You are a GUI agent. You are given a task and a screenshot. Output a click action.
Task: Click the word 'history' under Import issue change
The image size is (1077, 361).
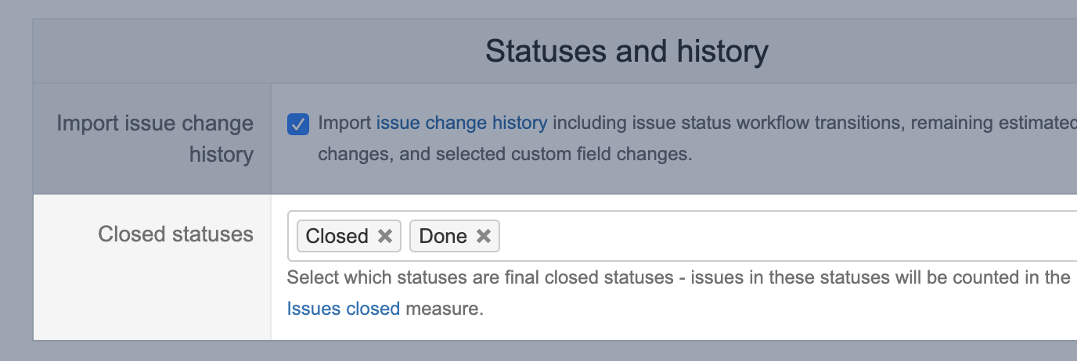(x=221, y=155)
